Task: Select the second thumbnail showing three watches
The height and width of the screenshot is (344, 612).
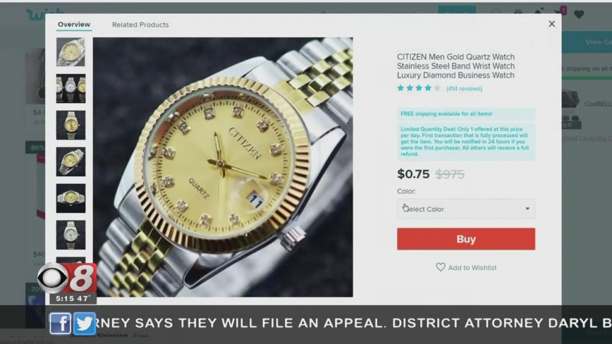Action: pyautogui.click(x=71, y=88)
